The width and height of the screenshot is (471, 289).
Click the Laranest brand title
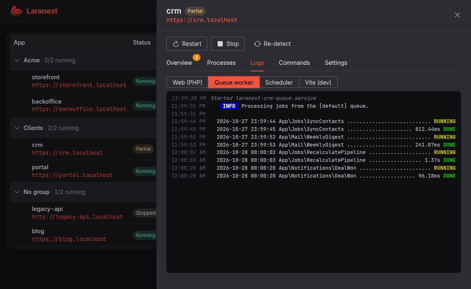coord(42,11)
